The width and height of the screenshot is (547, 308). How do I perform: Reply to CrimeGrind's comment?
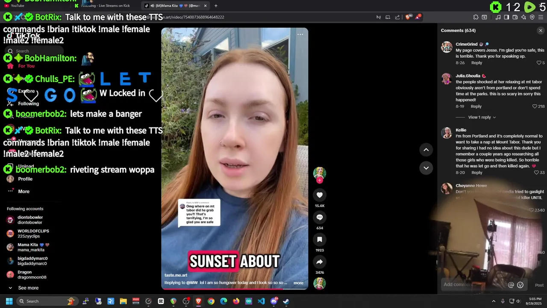tap(476, 63)
